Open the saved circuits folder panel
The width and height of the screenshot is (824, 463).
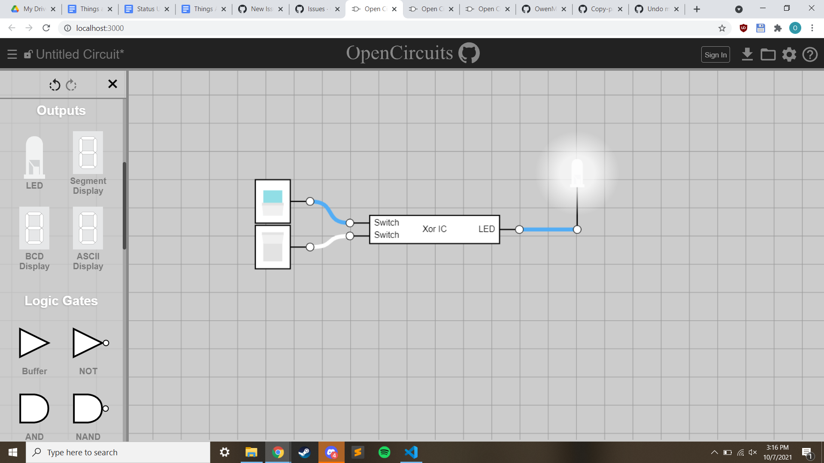click(768, 54)
